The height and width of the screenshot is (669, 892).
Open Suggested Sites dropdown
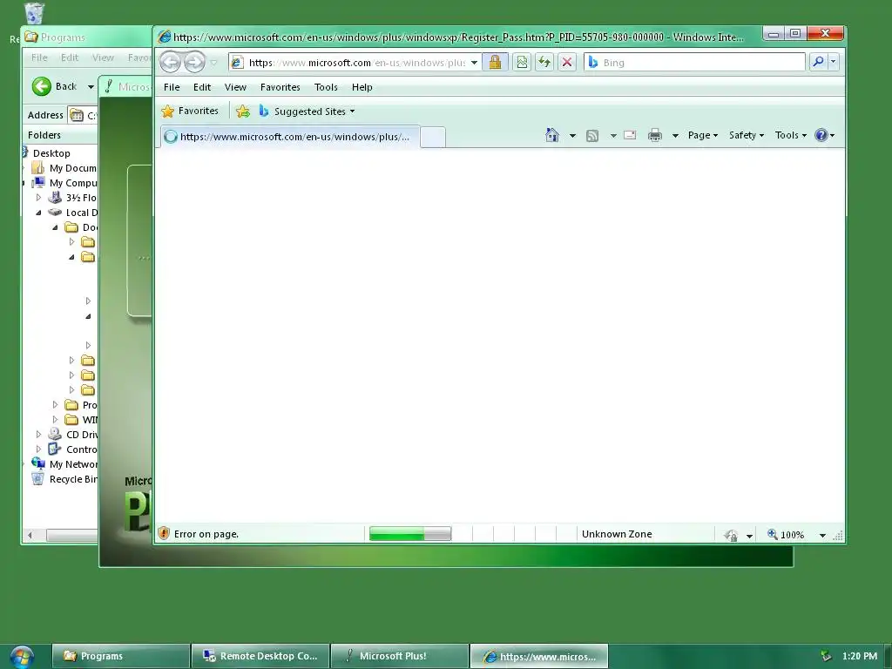coord(307,111)
